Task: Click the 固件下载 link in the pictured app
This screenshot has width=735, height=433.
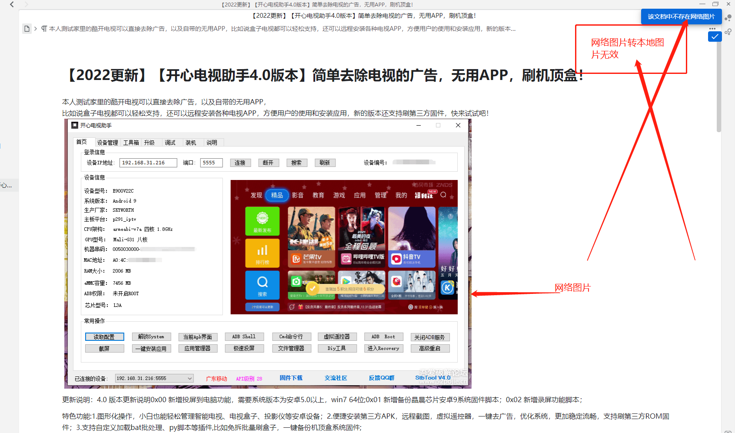Action: (291, 378)
